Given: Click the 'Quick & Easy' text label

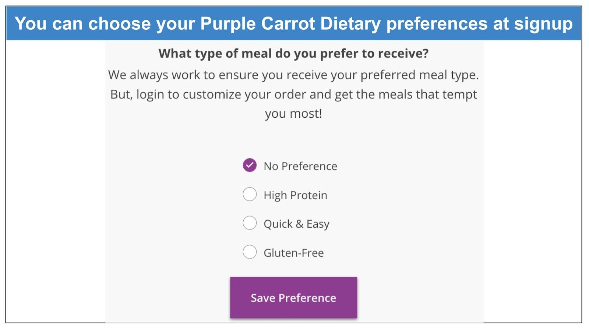Looking at the screenshot, I should point(296,224).
